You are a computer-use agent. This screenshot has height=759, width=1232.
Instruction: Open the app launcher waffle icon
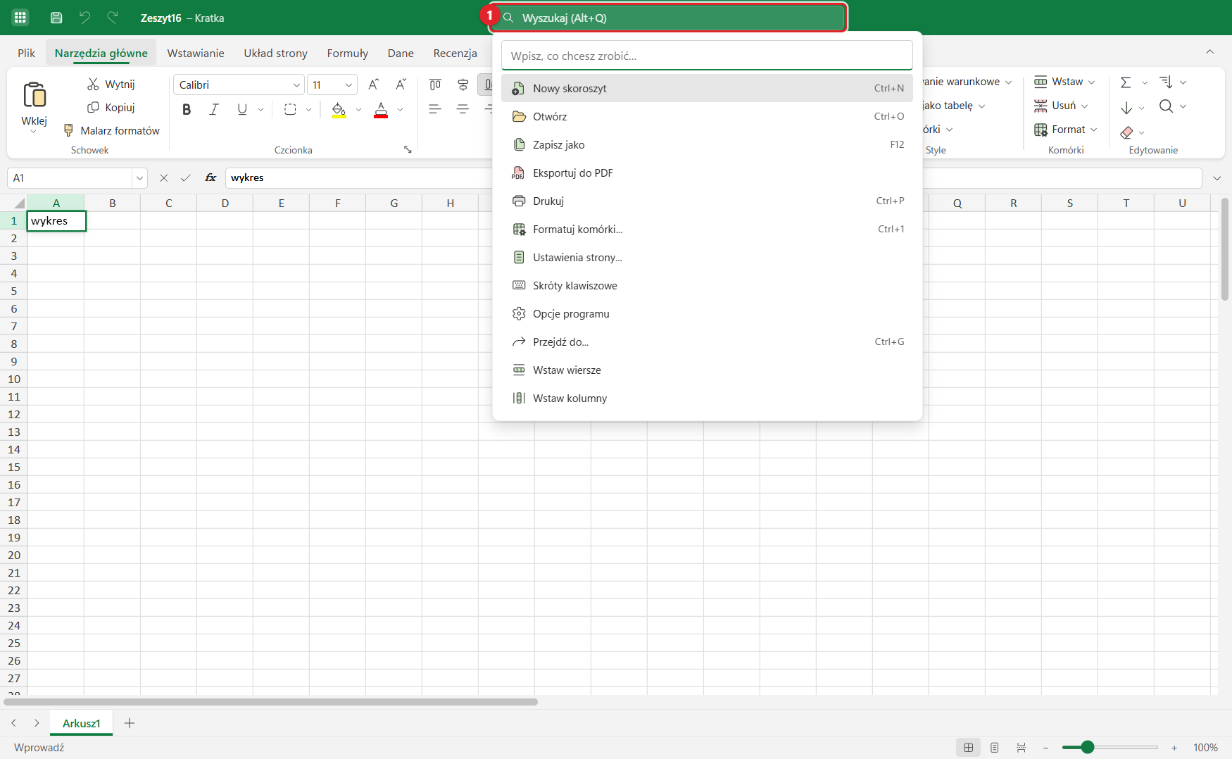(20, 18)
